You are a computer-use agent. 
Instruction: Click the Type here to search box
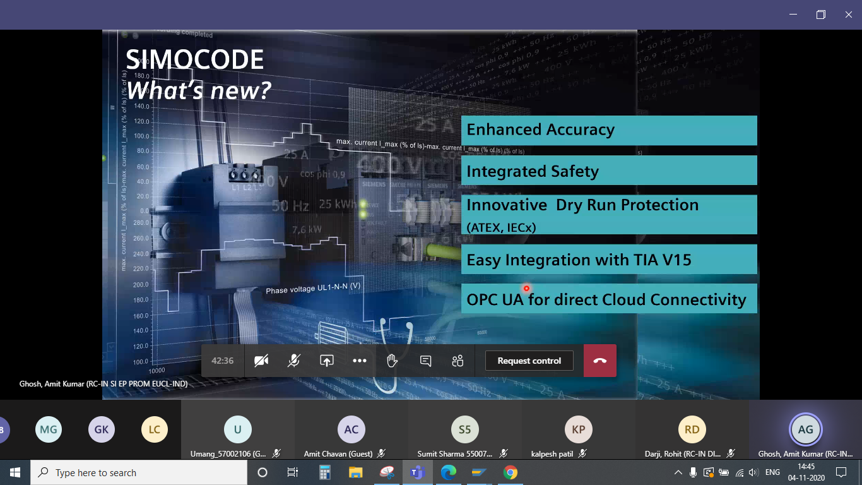click(x=138, y=472)
